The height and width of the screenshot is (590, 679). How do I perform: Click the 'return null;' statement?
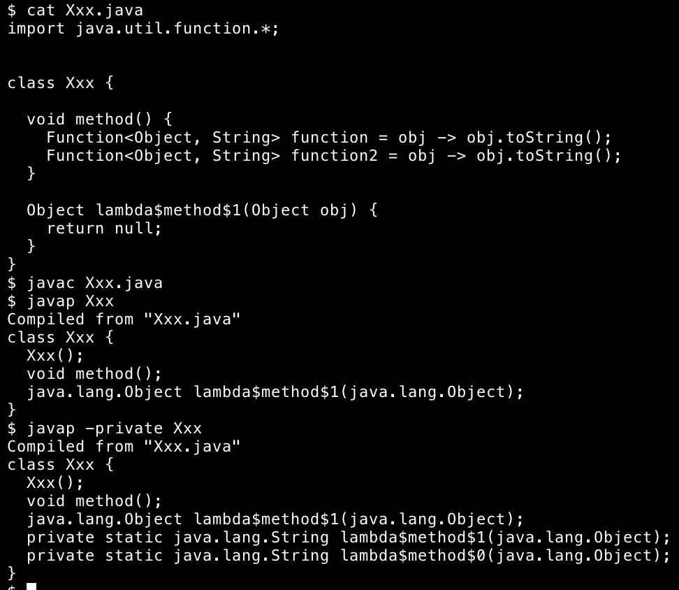[x=104, y=229]
